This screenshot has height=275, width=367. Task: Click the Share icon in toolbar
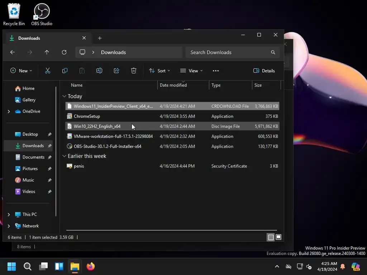(116, 71)
